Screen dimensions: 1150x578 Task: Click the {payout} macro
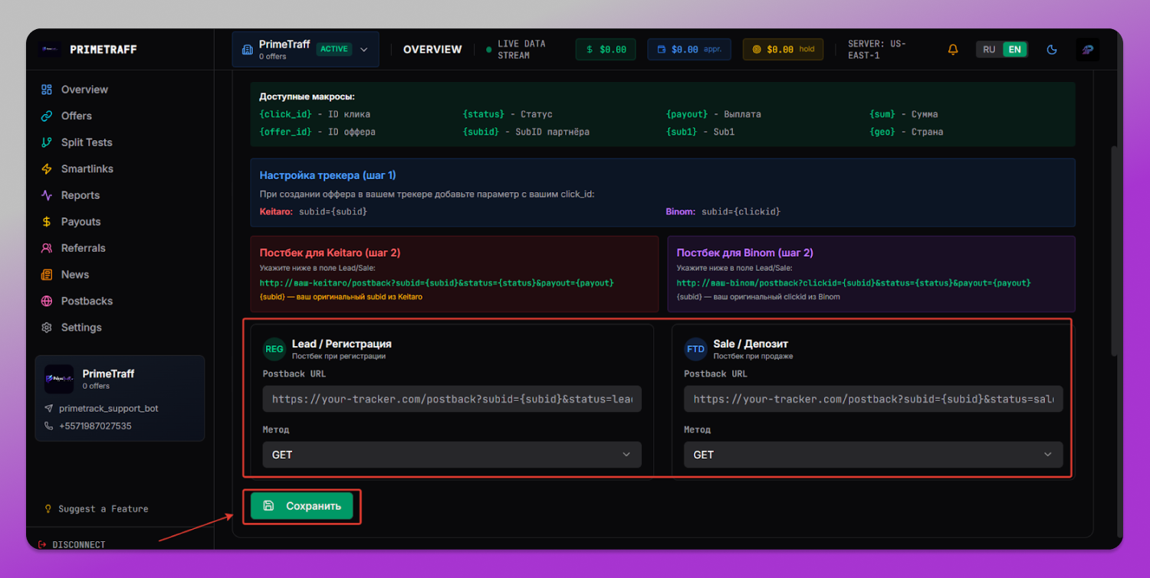(x=688, y=114)
